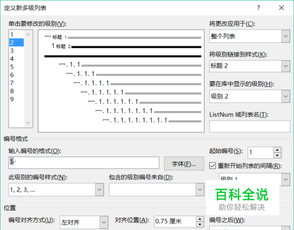Toggle 重新开始列表的间隔 checkbox
This screenshot has width=294, height=230.
(x=212, y=166)
